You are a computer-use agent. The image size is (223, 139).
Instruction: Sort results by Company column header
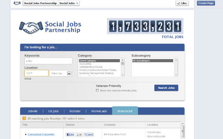click(110, 125)
